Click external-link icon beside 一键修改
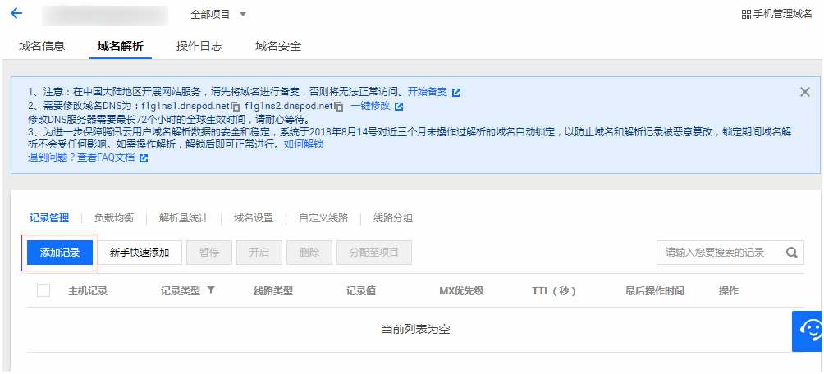 [x=399, y=106]
